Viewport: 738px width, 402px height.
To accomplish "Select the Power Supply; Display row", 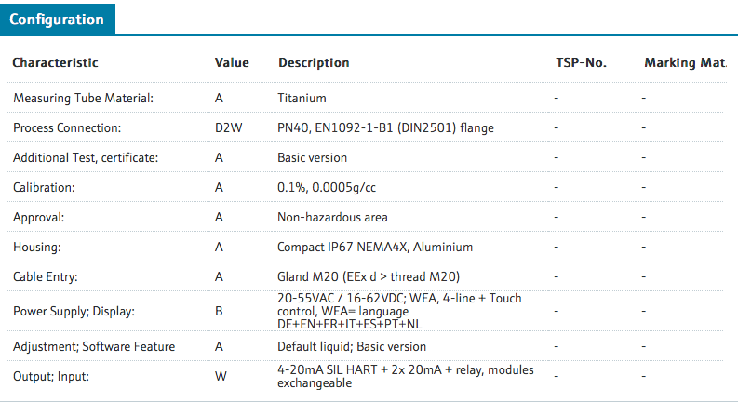I will 365,311.
